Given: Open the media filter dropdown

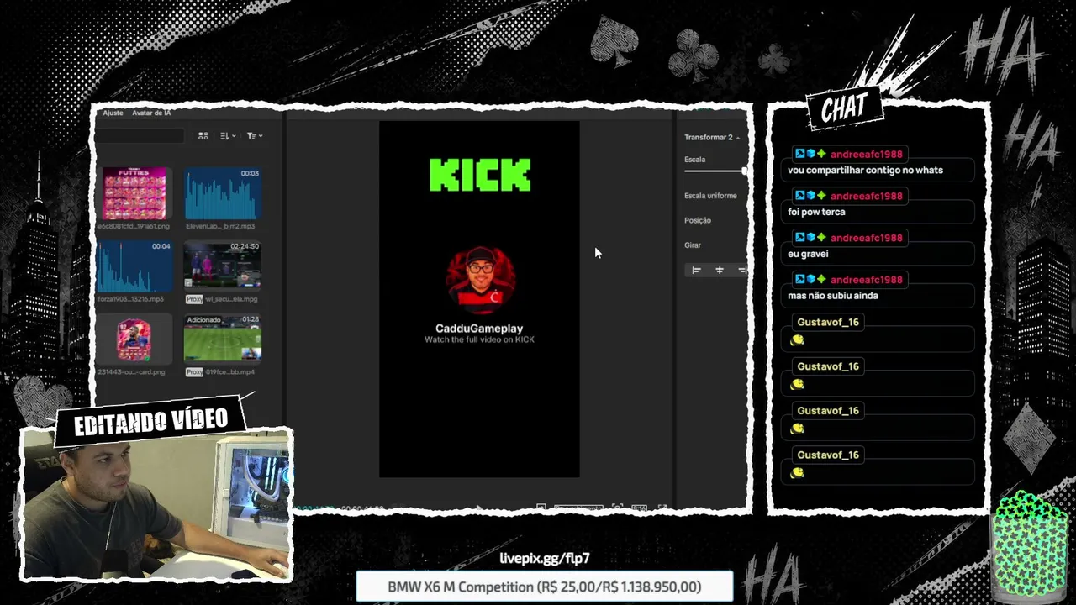Looking at the screenshot, I should (255, 135).
